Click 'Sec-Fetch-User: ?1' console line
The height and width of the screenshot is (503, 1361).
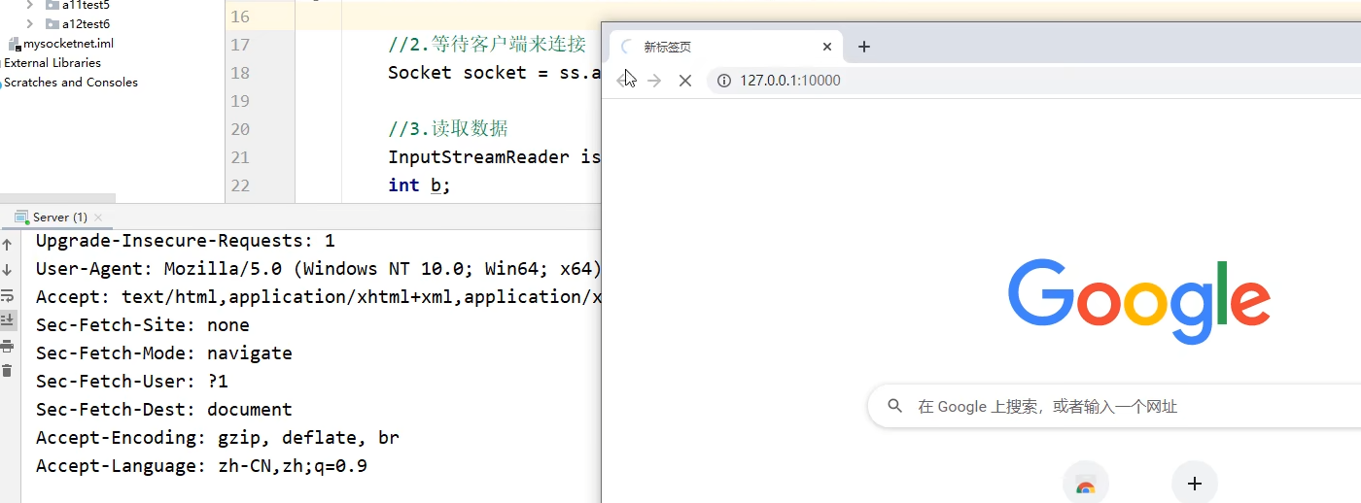[132, 382]
